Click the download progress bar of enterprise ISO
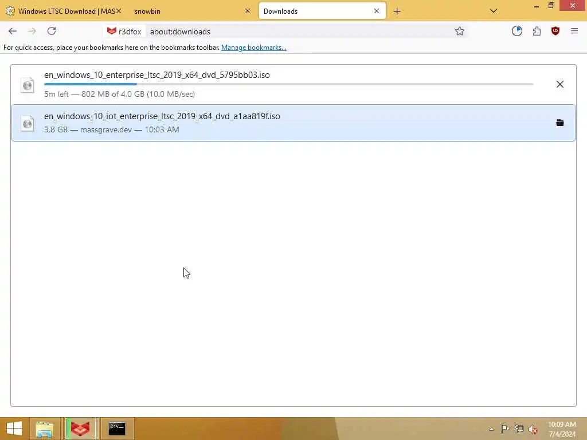The image size is (587, 440). click(289, 84)
